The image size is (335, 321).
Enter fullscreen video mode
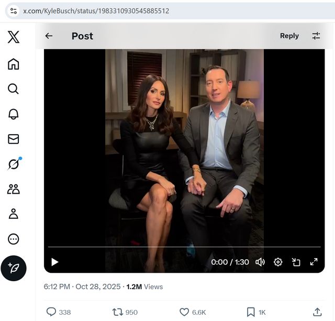pyautogui.click(x=314, y=262)
